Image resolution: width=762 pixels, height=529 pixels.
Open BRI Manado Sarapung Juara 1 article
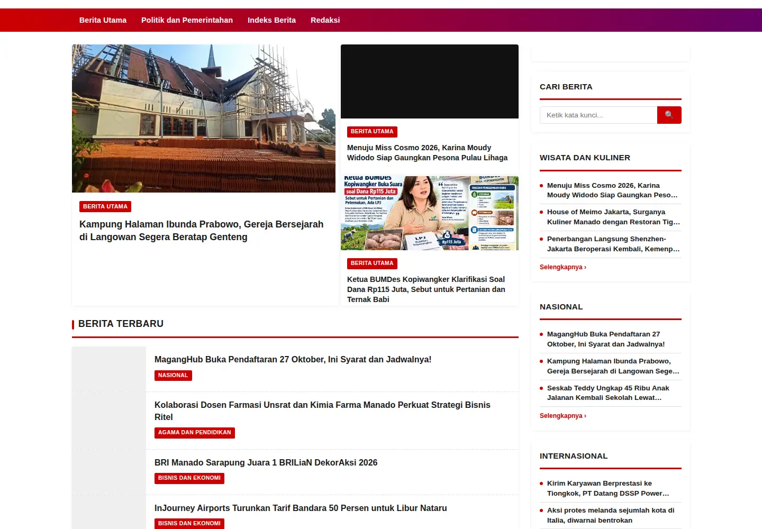click(266, 462)
